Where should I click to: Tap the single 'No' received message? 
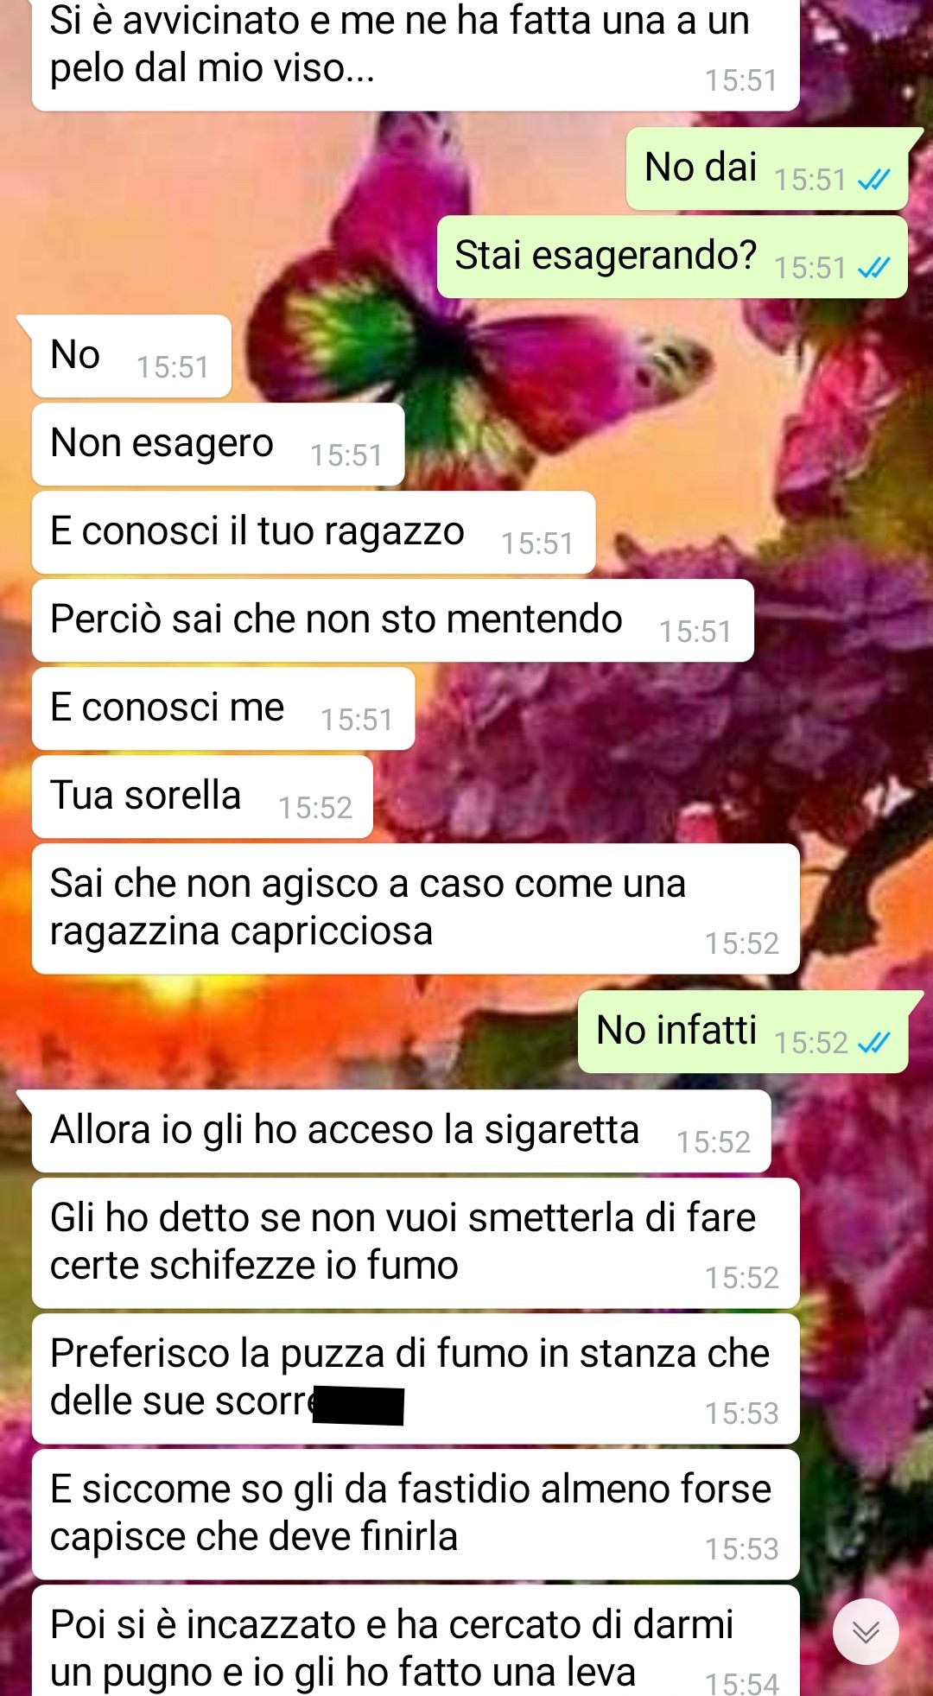click(131, 356)
